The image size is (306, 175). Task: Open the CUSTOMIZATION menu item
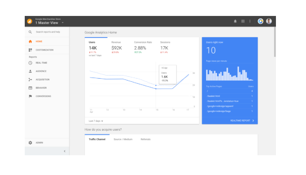45,50
